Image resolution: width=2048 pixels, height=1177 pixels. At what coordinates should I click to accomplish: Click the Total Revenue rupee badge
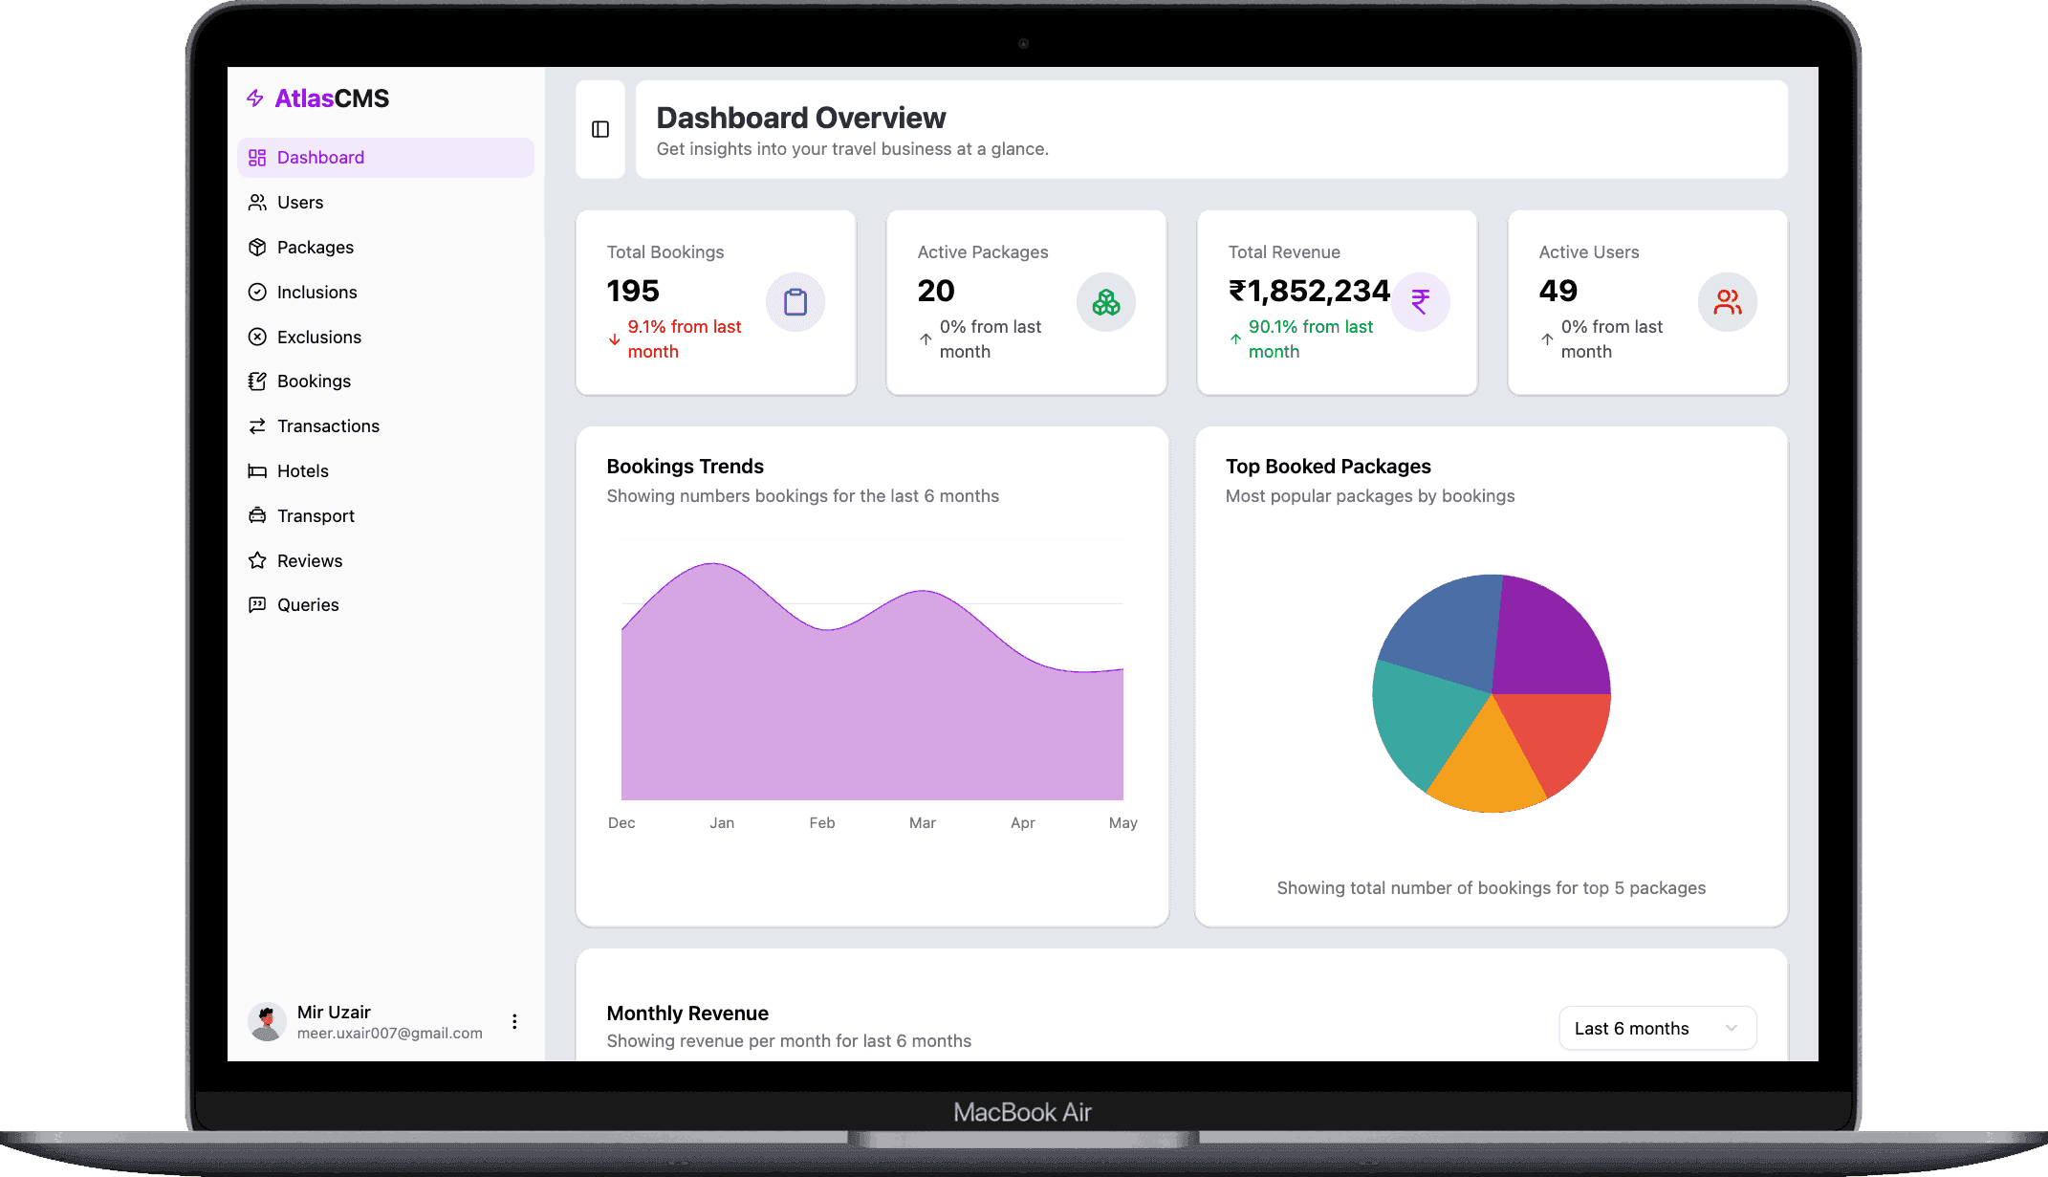tap(1421, 302)
